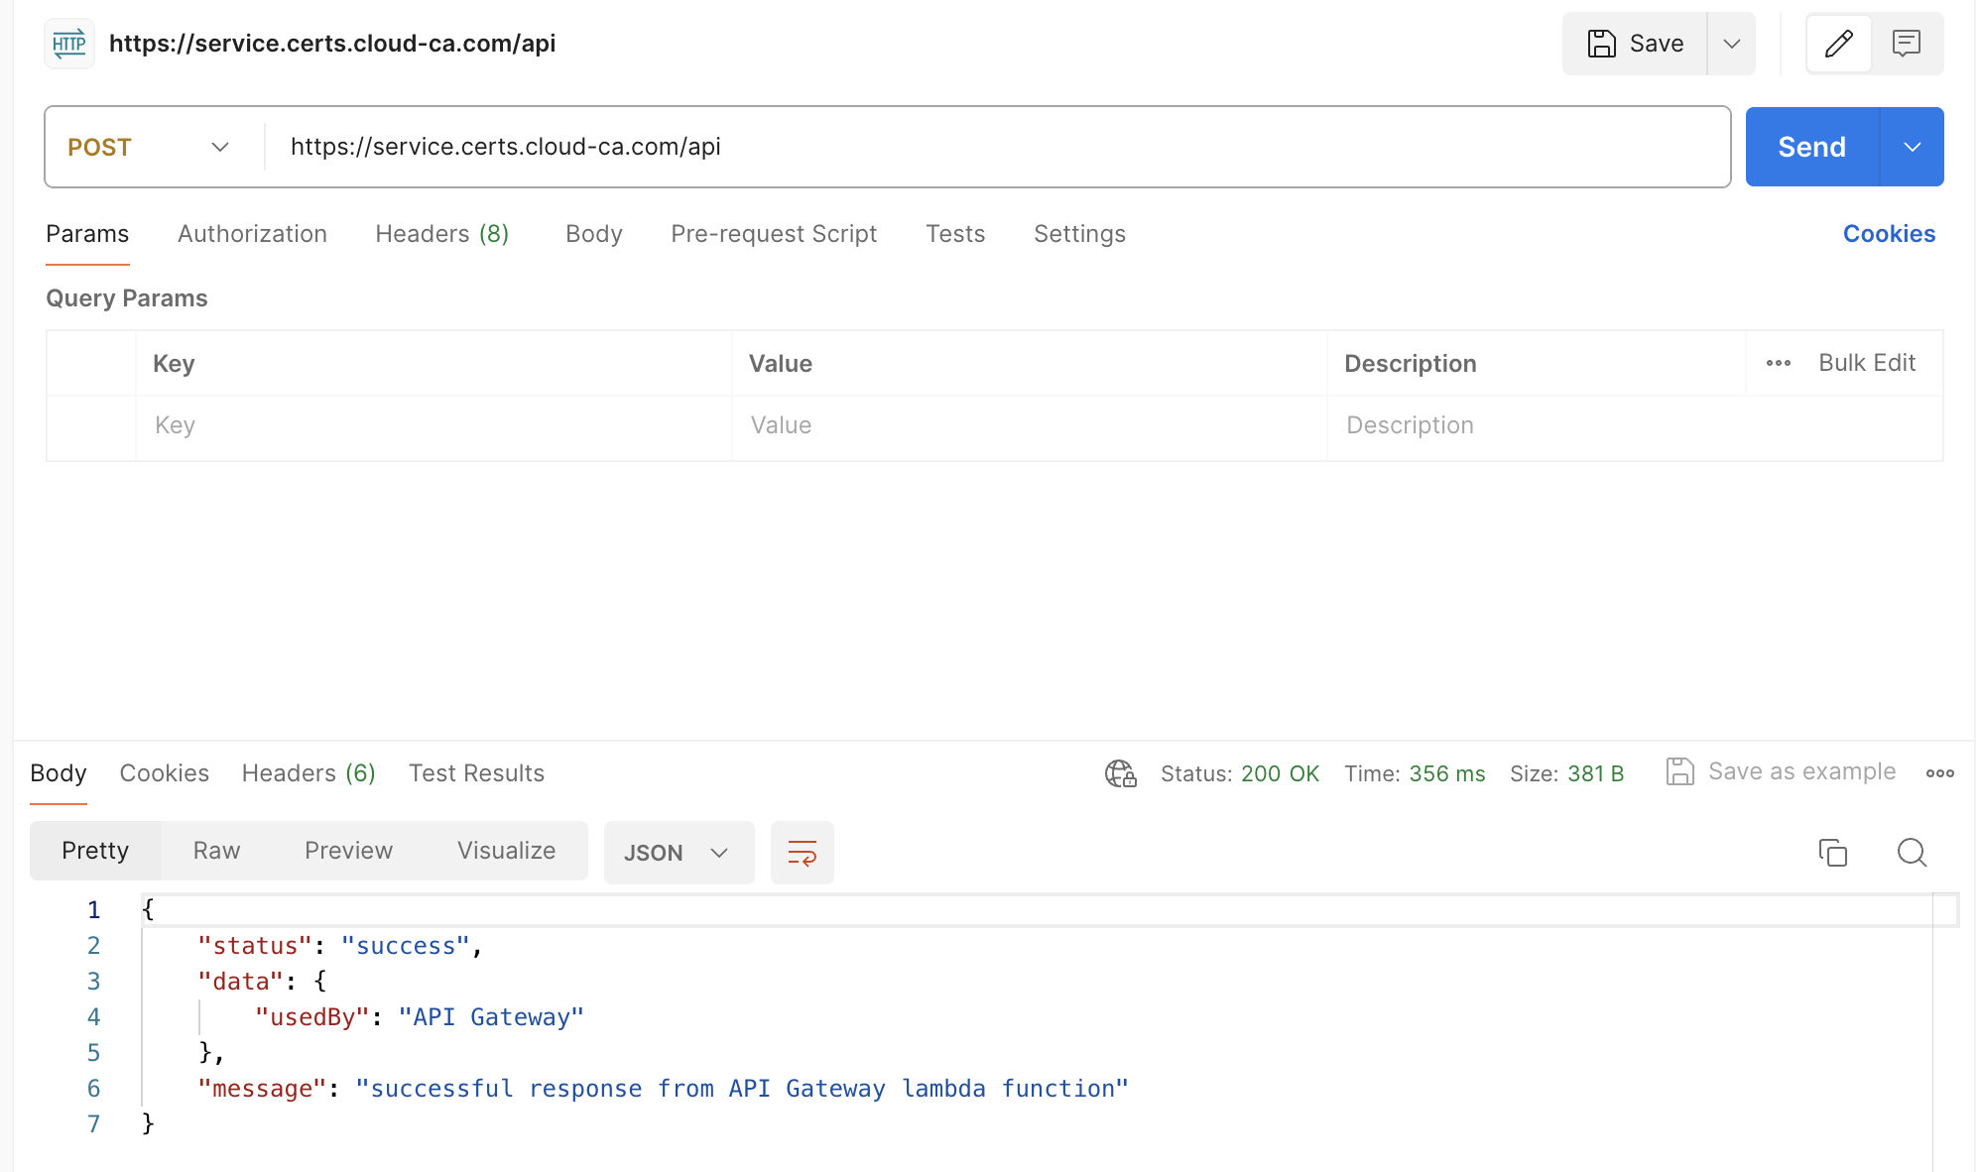The height and width of the screenshot is (1172, 1982).
Task: Switch to the Authorization tab
Action: pos(251,233)
